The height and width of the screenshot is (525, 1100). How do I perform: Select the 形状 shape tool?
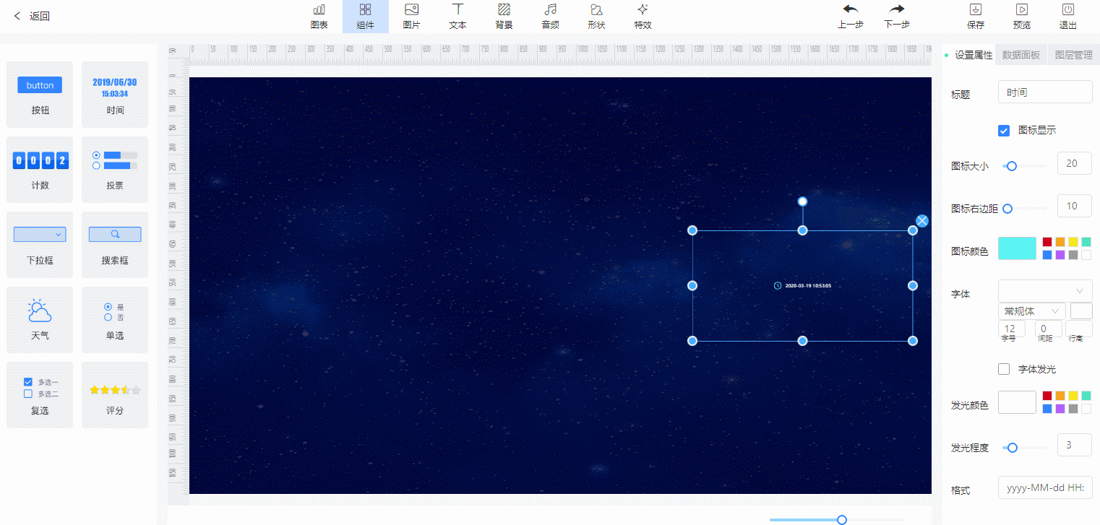[x=596, y=17]
